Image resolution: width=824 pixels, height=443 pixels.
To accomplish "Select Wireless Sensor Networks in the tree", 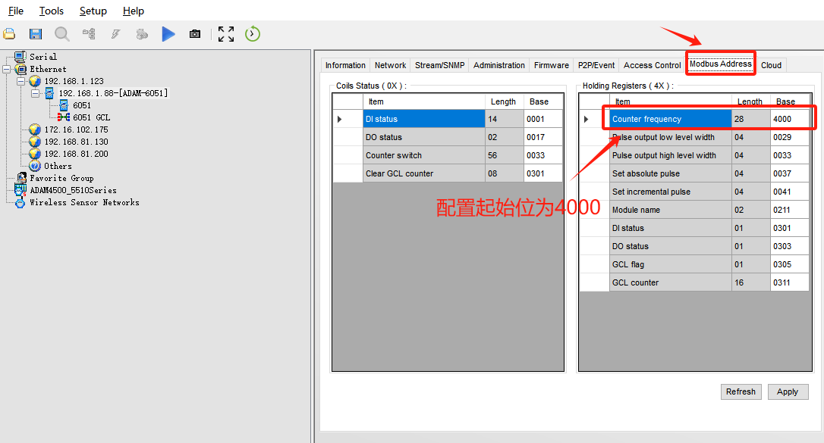I will (84, 202).
